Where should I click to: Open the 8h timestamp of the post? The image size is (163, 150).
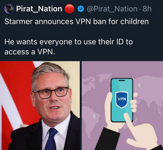point(147,9)
